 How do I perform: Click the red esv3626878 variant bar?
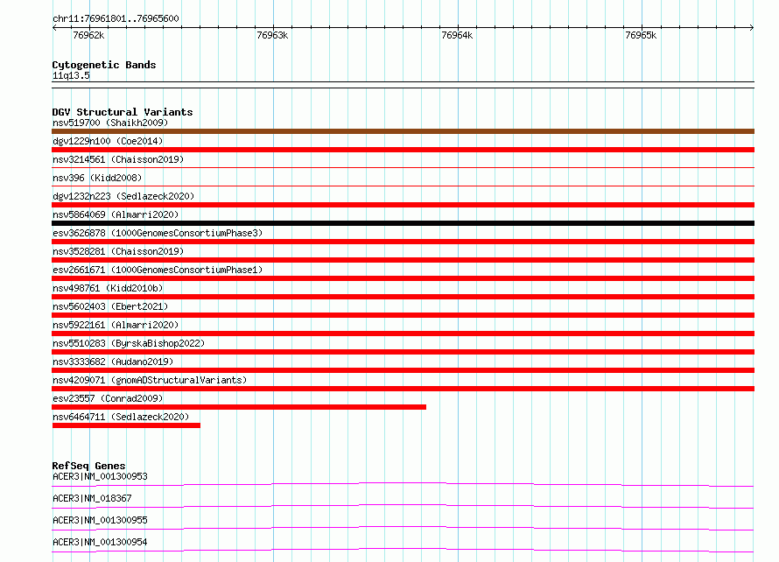403,242
